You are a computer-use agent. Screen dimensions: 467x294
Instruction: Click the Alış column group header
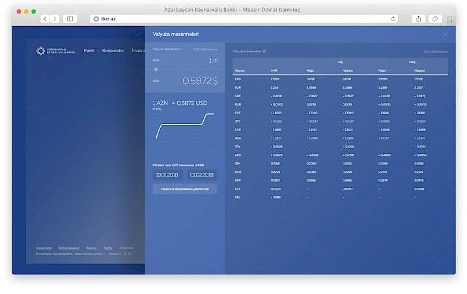(x=340, y=62)
